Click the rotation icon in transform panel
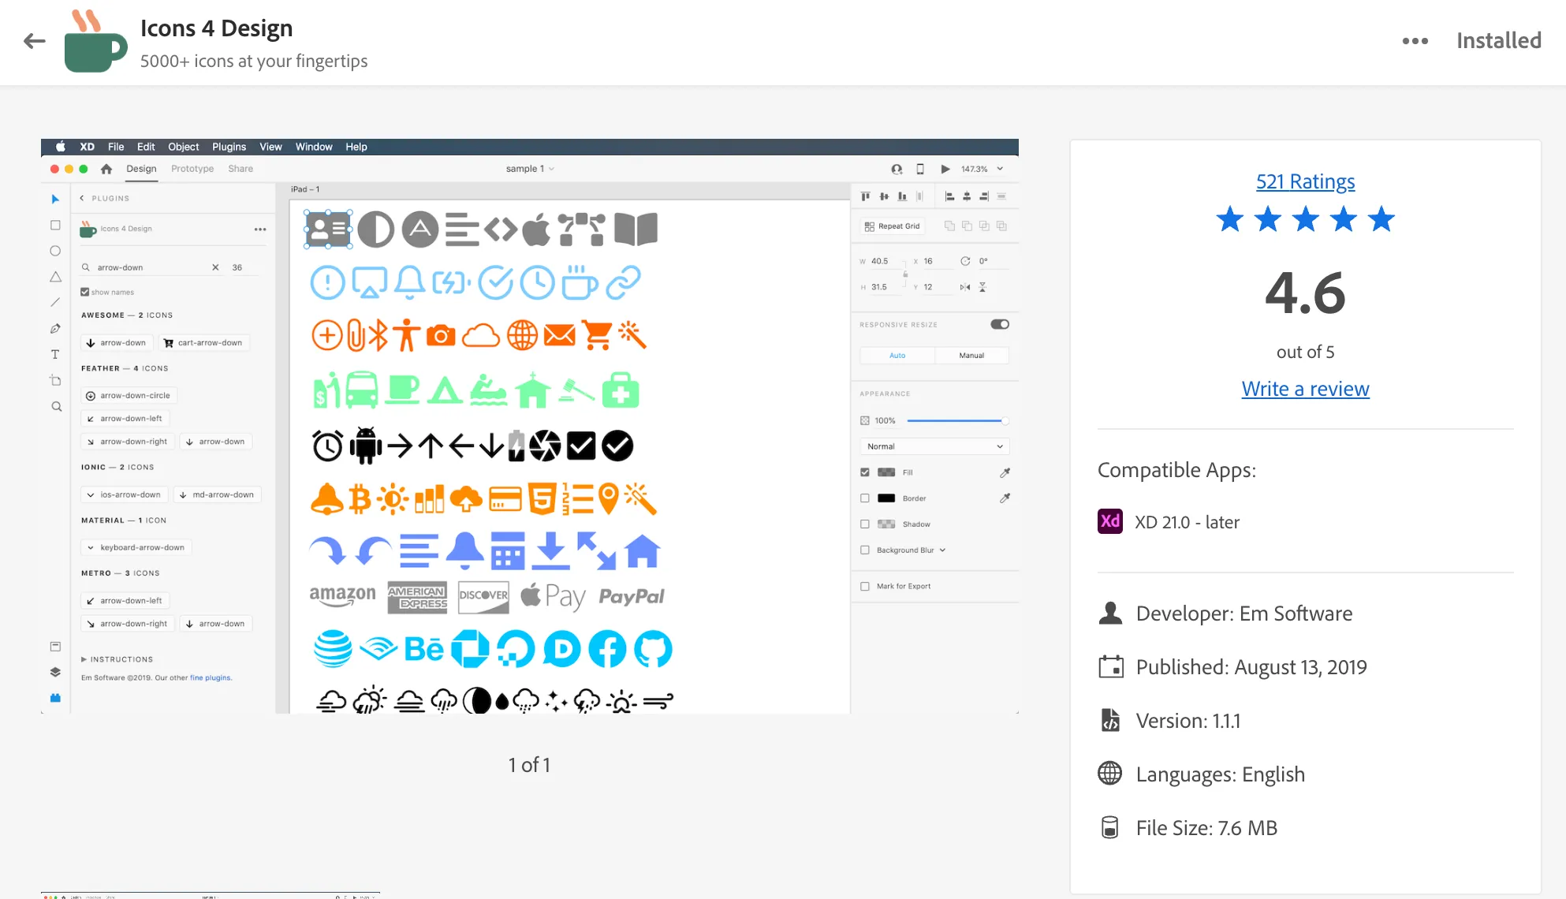Screen dimensions: 1566x899 click(965, 261)
